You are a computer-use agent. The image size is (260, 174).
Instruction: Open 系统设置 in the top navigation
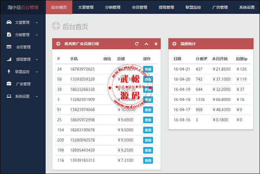[x=247, y=7]
